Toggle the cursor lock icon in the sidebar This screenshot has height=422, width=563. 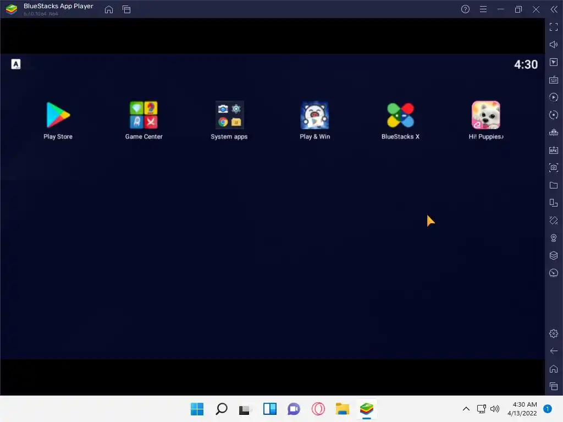coord(554,62)
